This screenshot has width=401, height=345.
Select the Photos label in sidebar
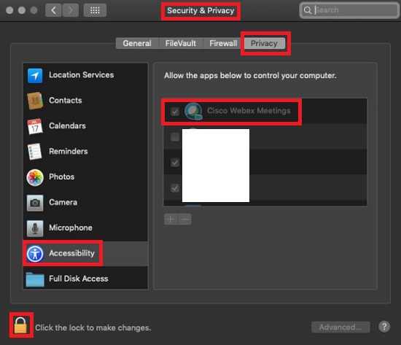click(62, 177)
